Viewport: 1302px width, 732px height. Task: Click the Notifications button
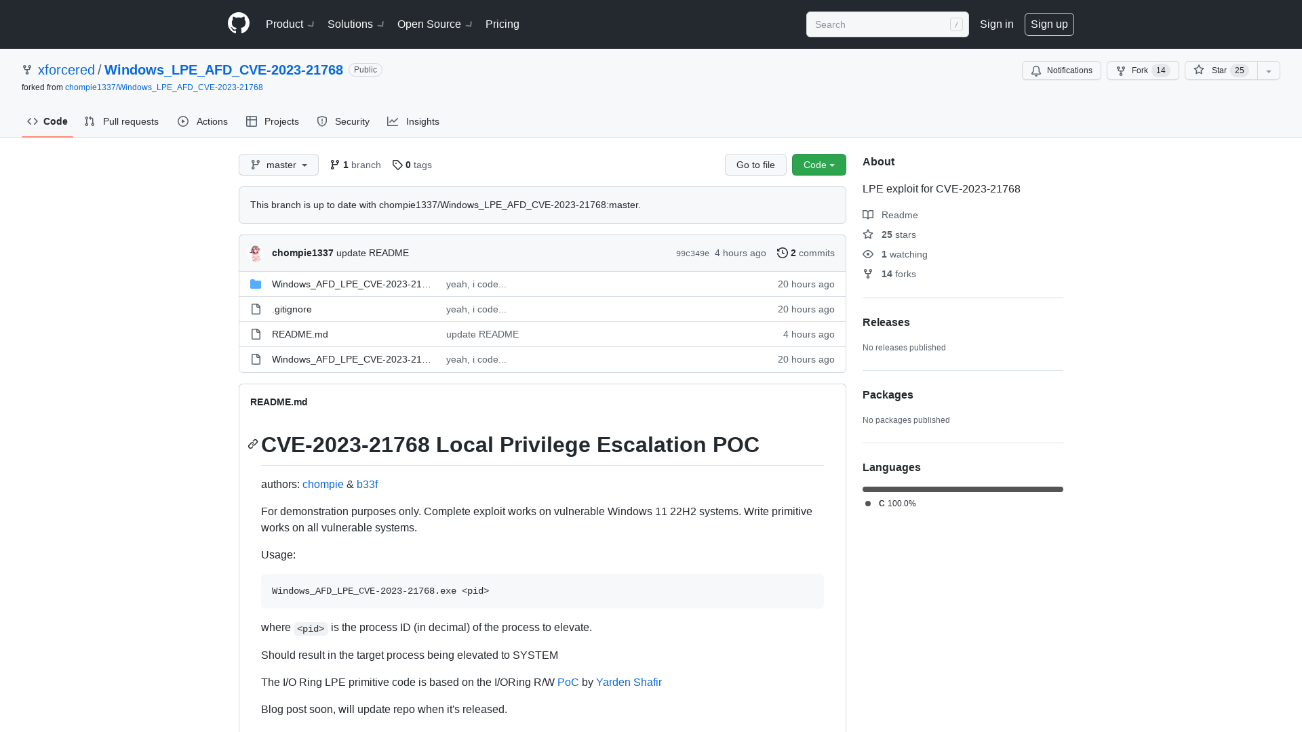tap(1061, 70)
